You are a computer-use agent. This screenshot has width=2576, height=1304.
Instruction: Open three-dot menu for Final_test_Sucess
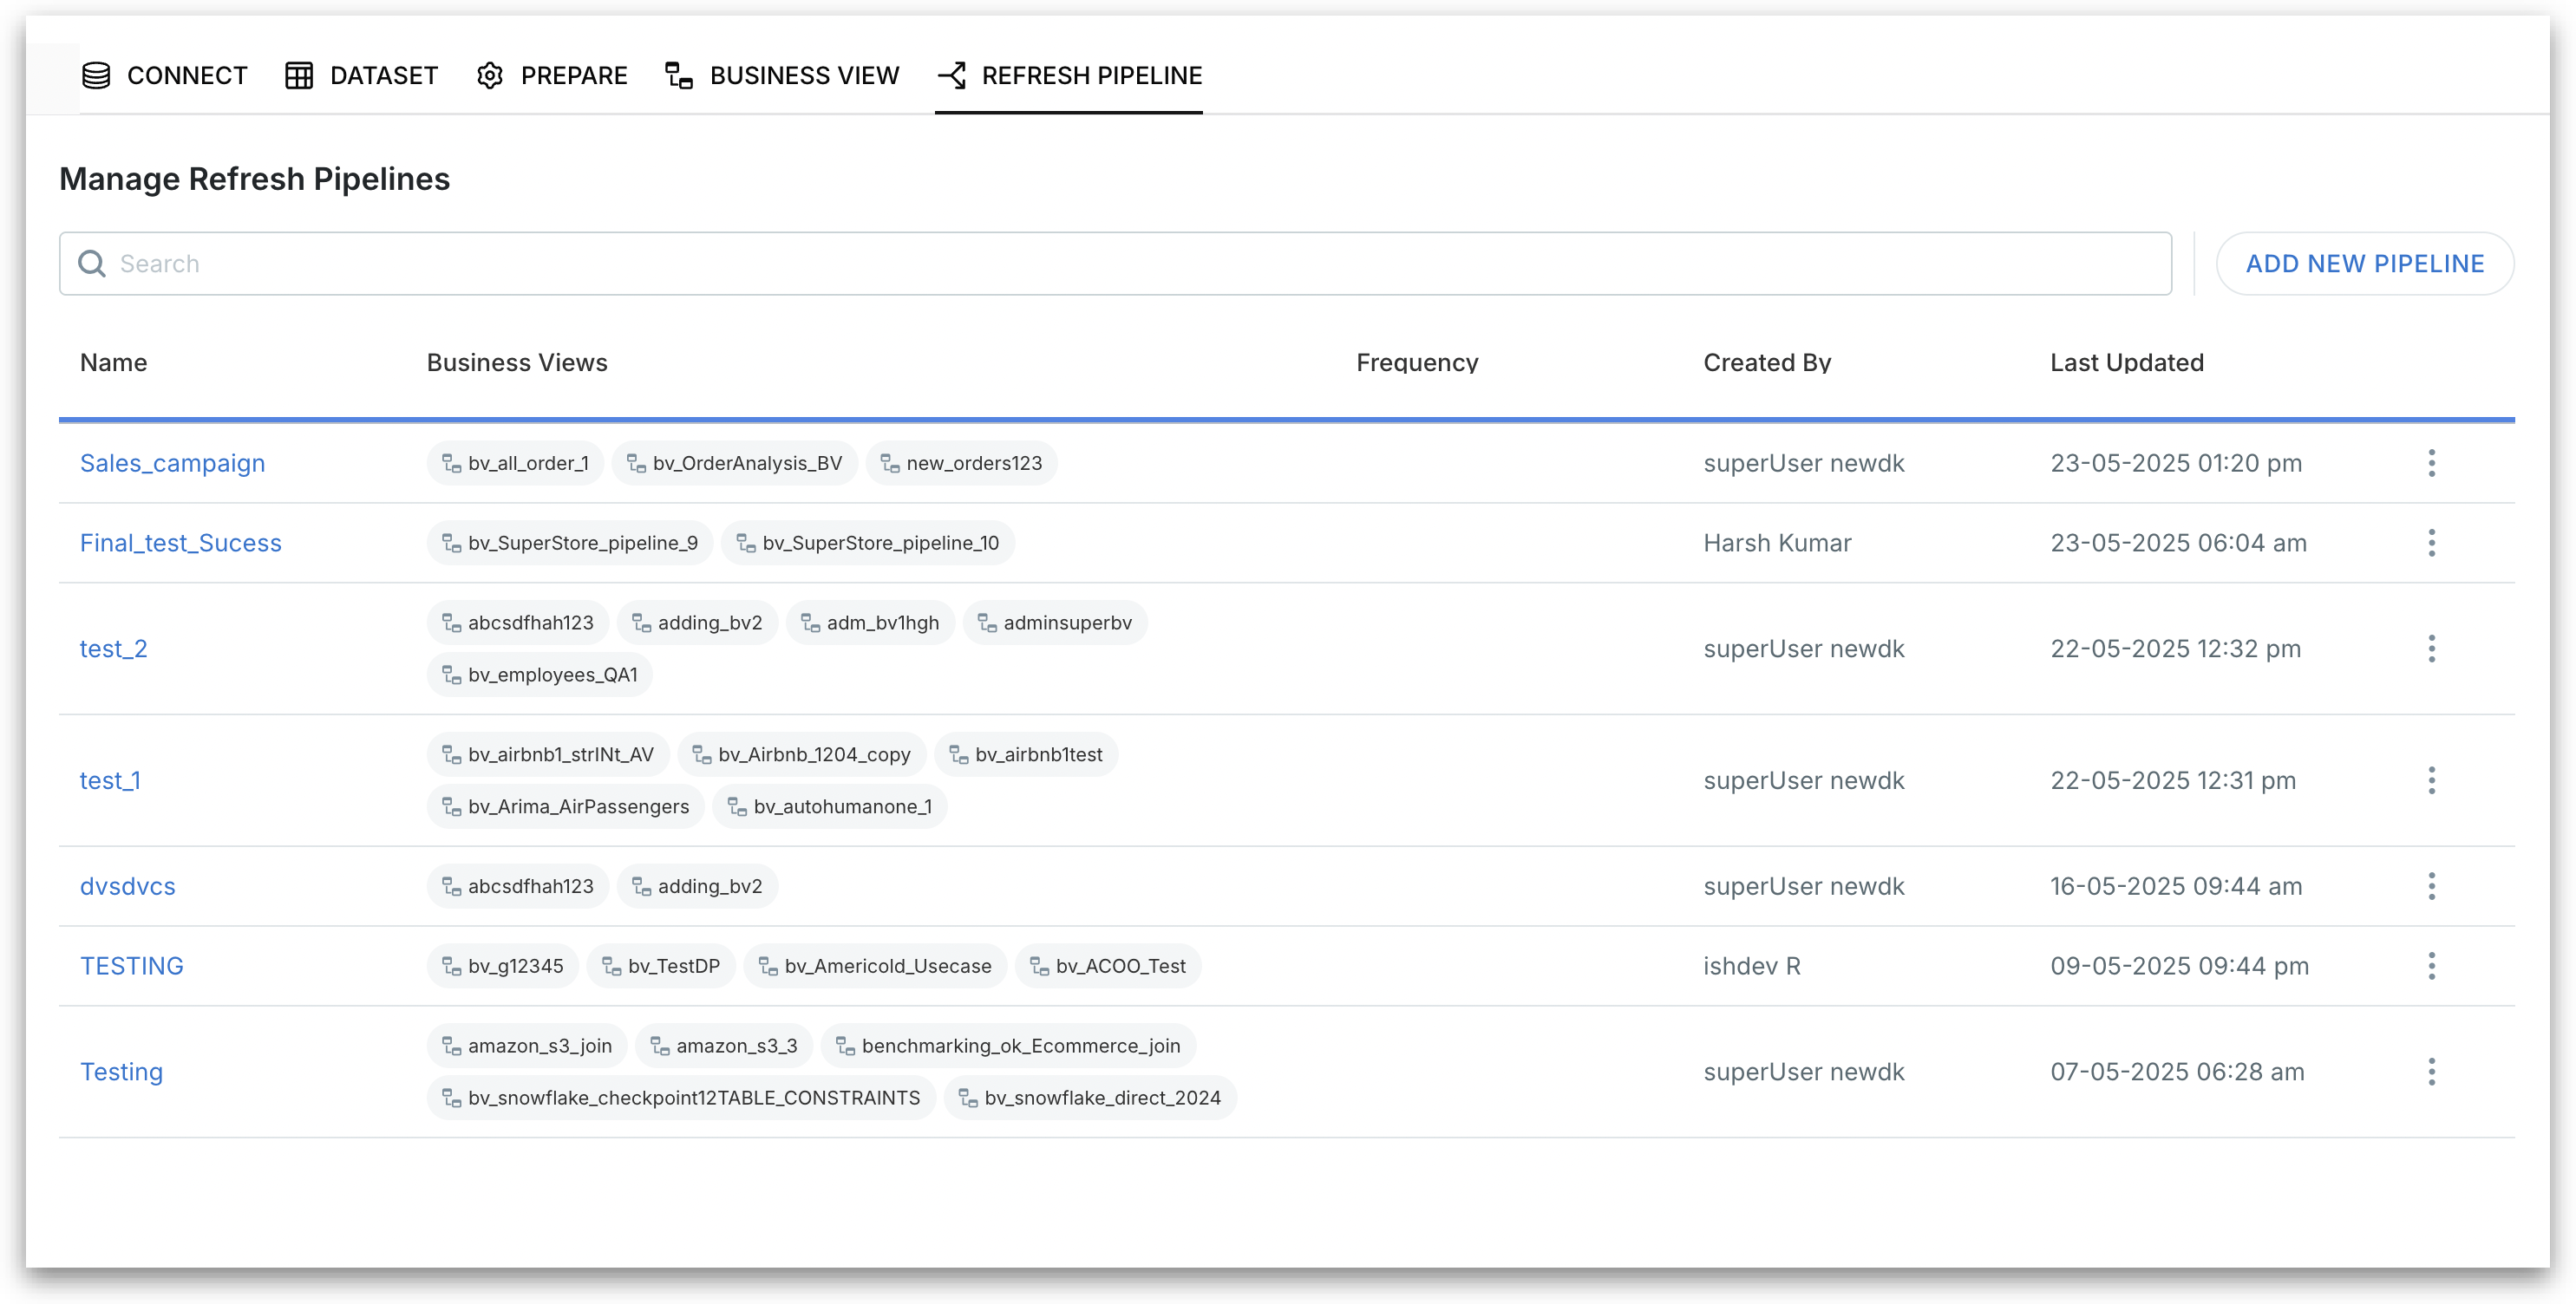pyautogui.click(x=2431, y=543)
